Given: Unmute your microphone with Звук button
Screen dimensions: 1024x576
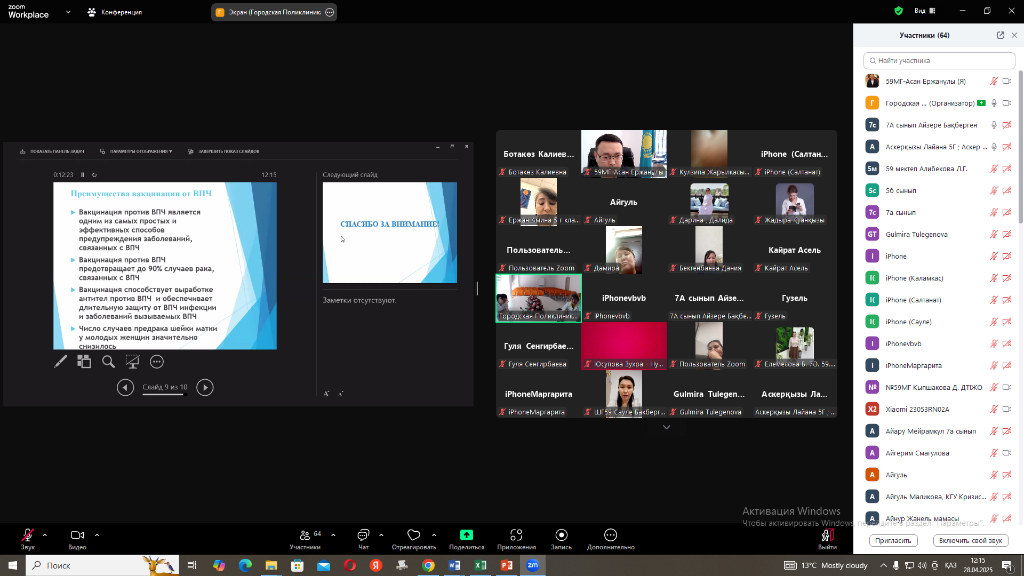Looking at the screenshot, I should coord(28,539).
